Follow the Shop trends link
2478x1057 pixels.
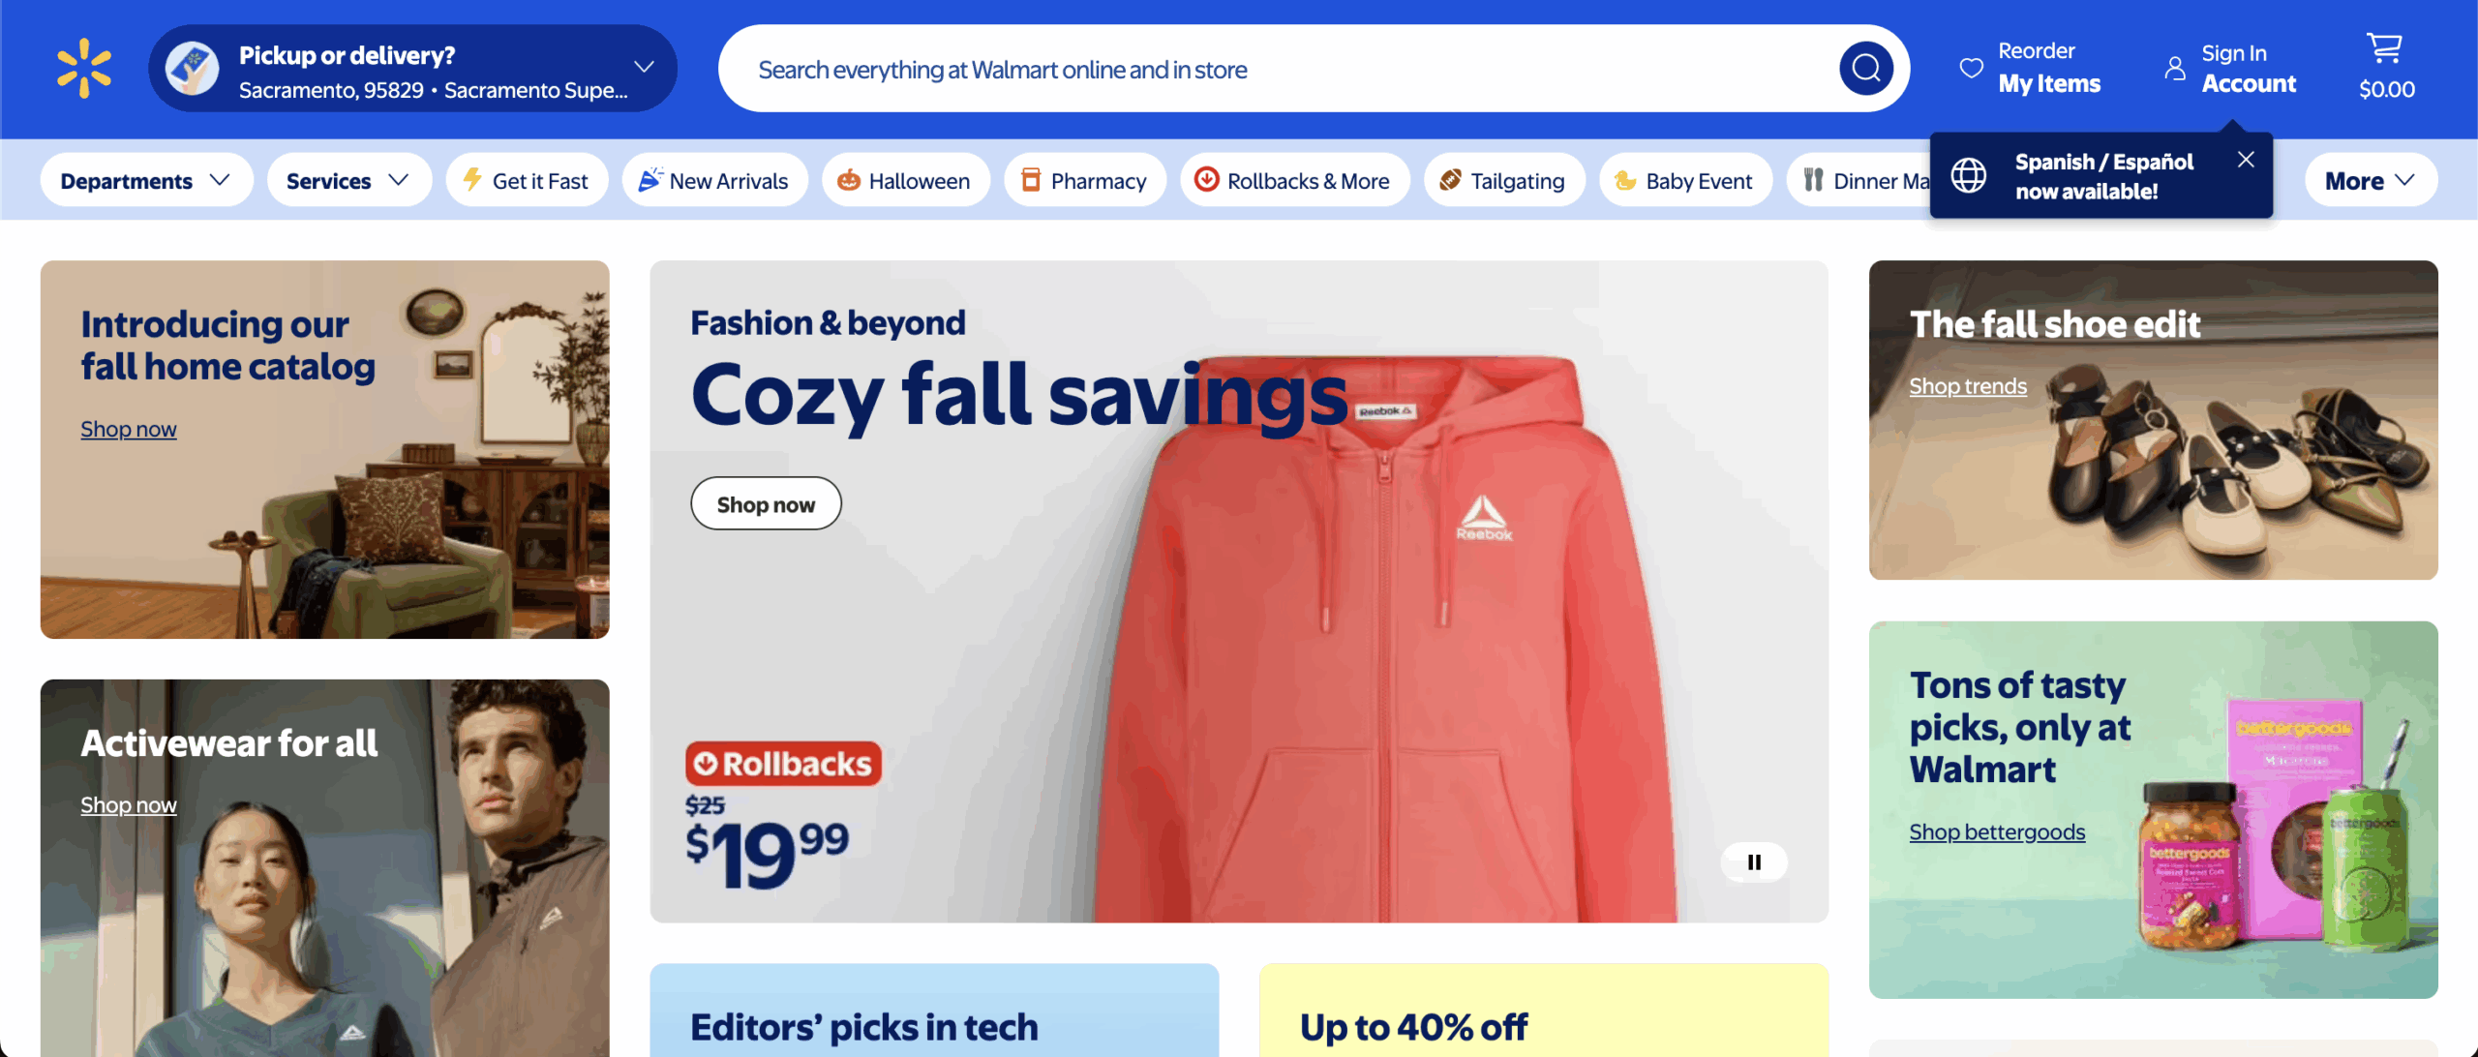[x=1967, y=386]
